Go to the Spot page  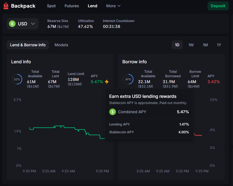51,6
